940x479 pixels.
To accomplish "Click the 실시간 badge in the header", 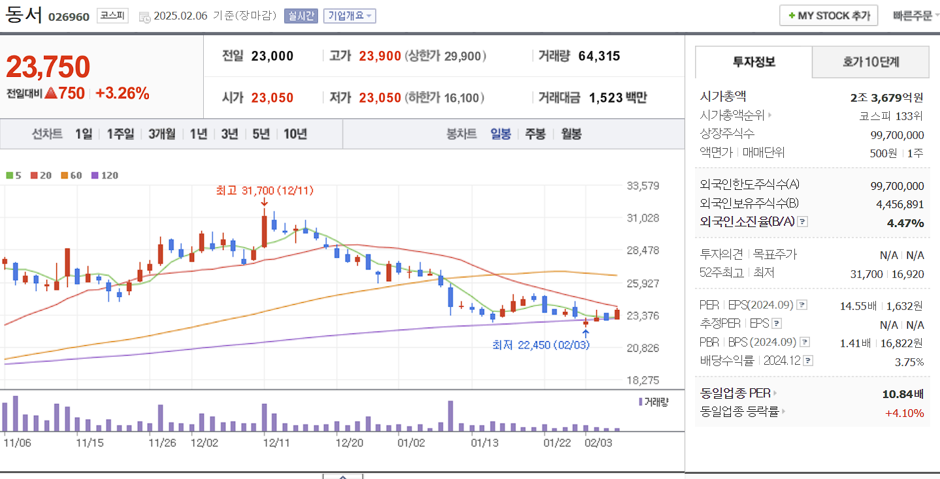I will click(301, 16).
